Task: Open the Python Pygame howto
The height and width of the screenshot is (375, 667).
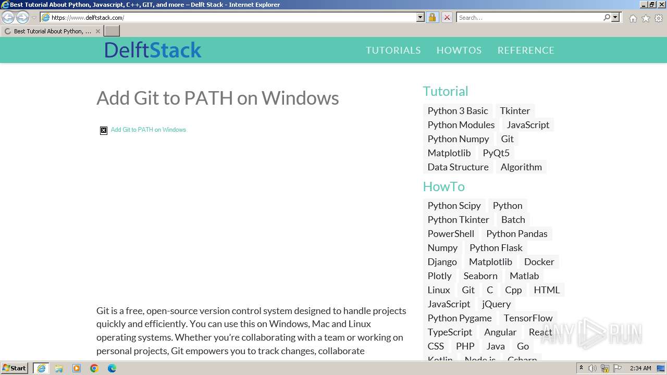Action: [459, 318]
